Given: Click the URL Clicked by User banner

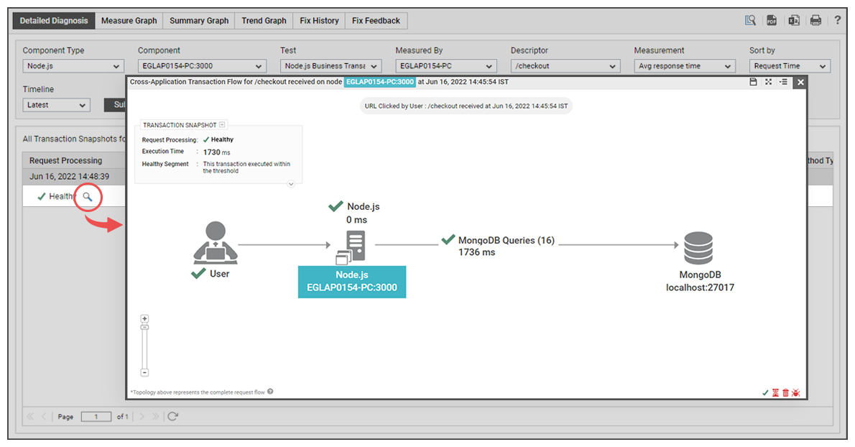Looking at the screenshot, I should coord(466,106).
